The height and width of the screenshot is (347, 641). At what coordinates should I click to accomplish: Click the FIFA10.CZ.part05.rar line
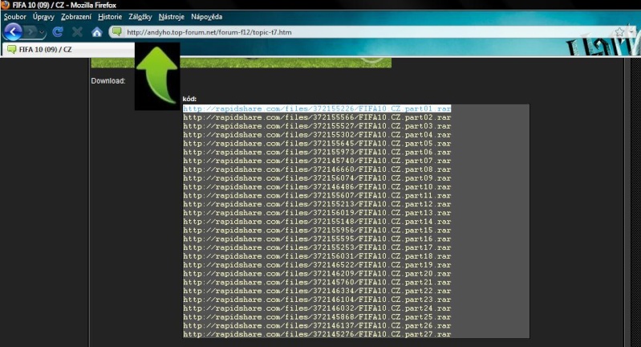(x=317, y=143)
